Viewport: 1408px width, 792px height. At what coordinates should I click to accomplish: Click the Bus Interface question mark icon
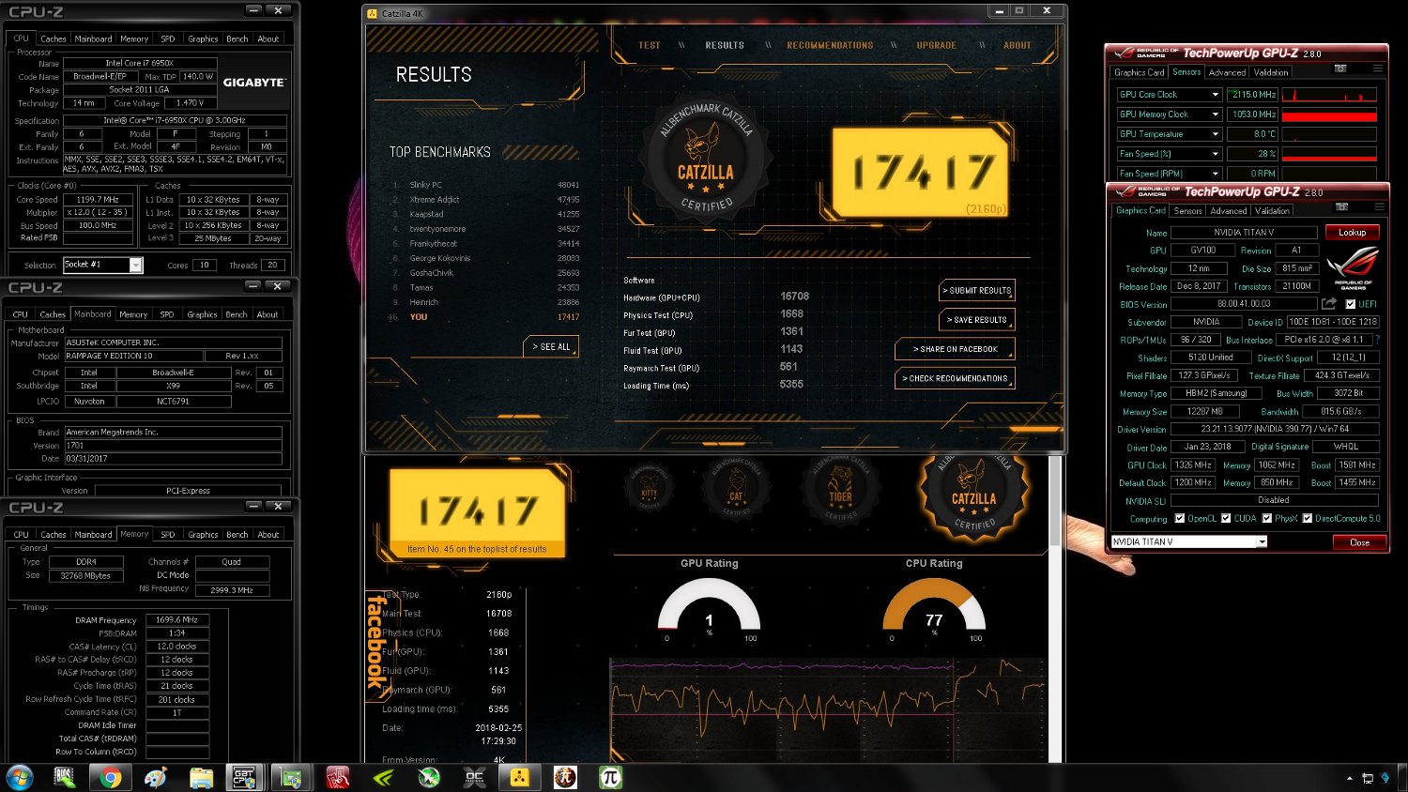pos(1377,340)
